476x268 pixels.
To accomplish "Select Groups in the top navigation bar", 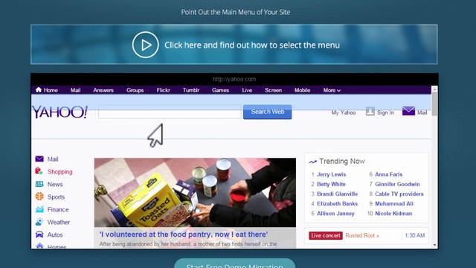I will click(135, 90).
